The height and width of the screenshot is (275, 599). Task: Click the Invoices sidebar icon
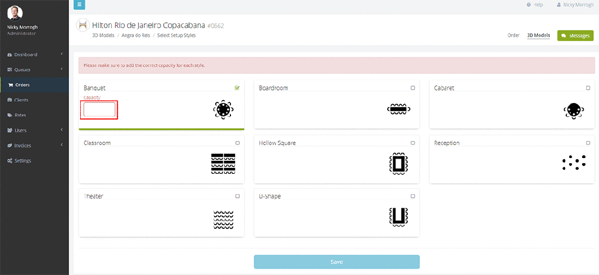click(10, 146)
